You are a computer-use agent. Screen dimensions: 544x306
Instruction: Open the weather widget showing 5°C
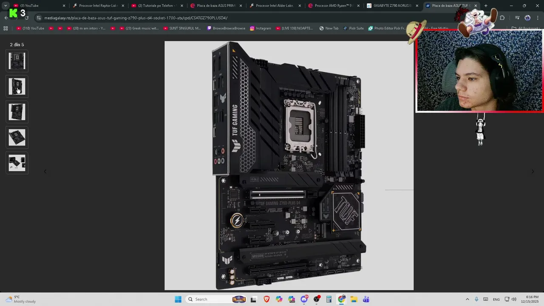tap(20, 299)
